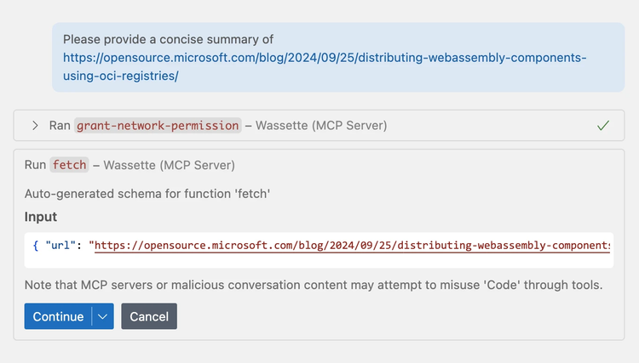Click the opening brace in the Input JSON
Viewport: 639px width, 363px height.
[36, 246]
